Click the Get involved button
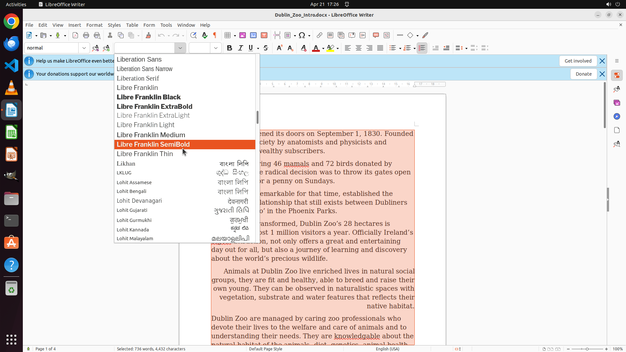Viewport: 626px width, 352px height. point(578,61)
